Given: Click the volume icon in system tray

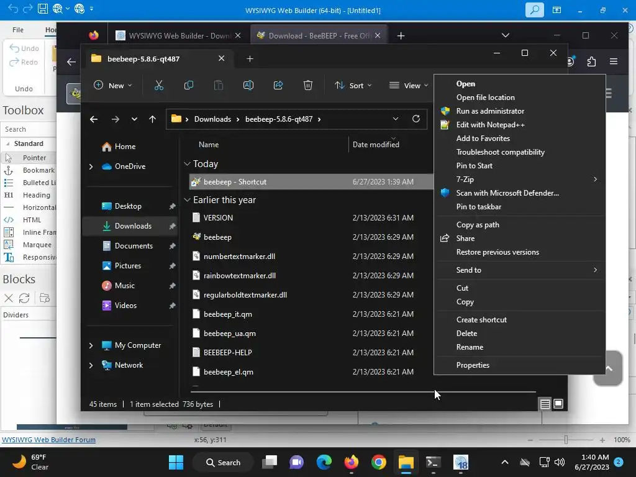Looking at the screenshot, I should (560, 462).
